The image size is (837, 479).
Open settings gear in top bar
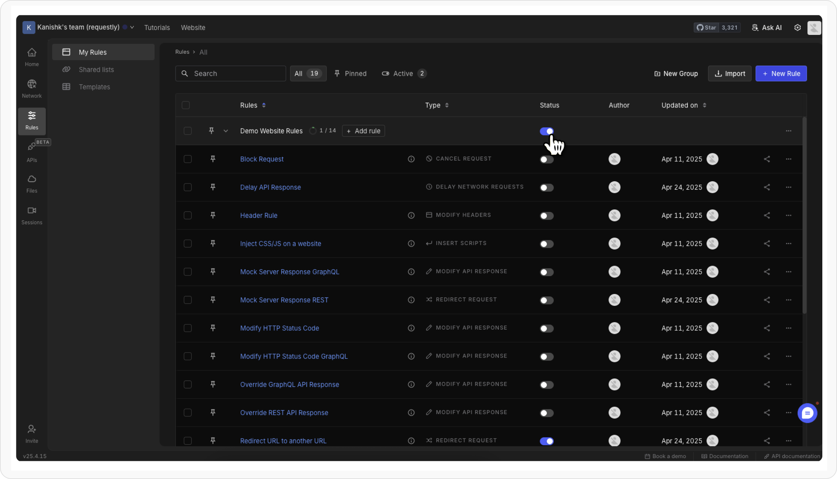point(797,28)
